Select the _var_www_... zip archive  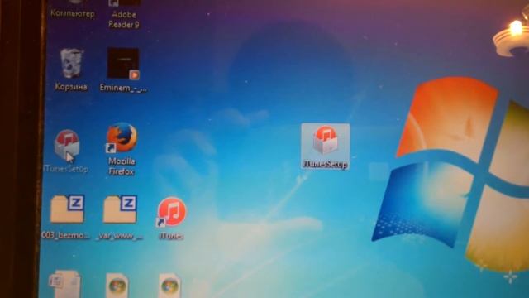120,217
